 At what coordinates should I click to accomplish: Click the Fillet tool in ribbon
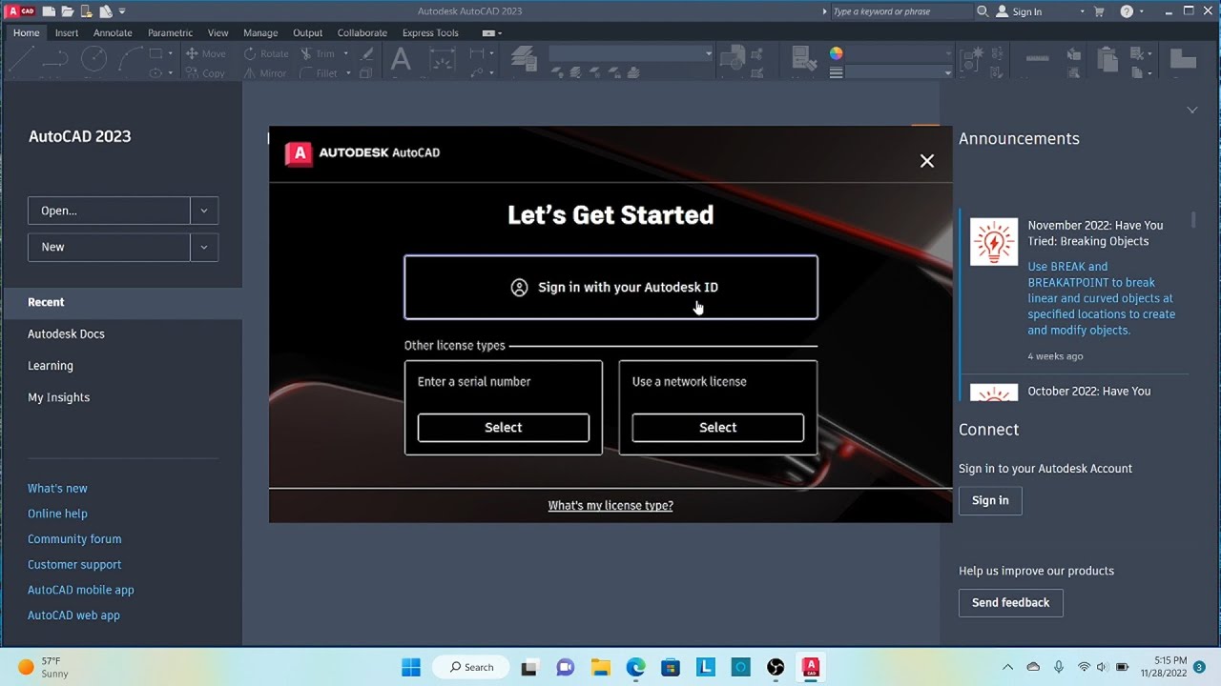[319, 72]
